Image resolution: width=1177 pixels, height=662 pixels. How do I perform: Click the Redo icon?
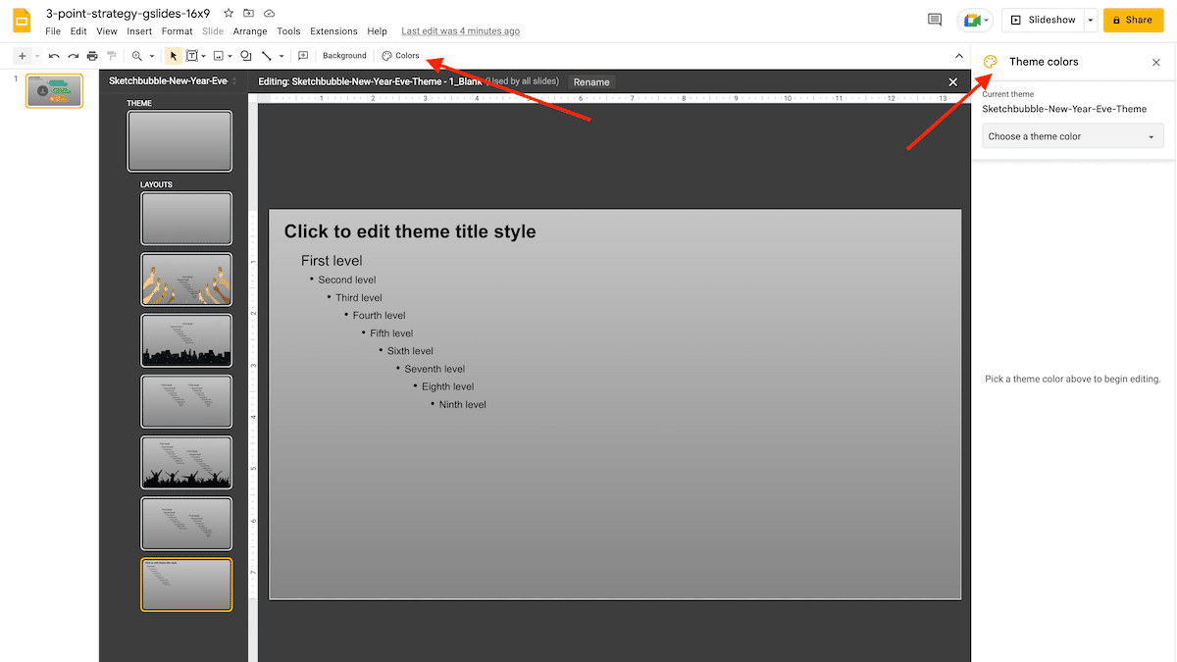73,56
